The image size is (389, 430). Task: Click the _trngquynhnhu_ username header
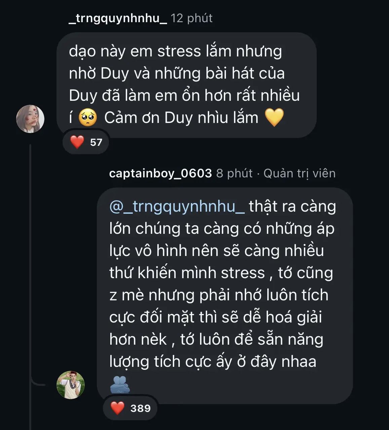[118, 18]
